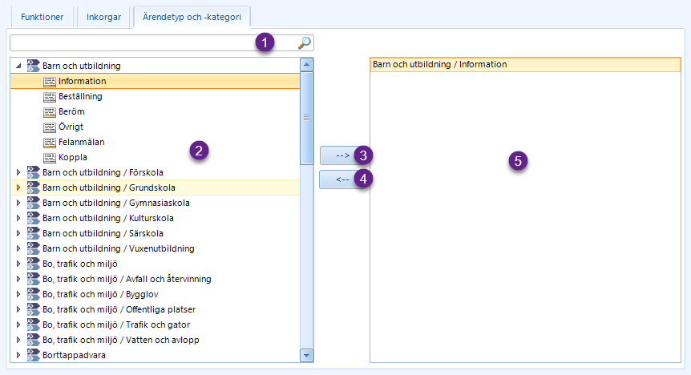Expand the Bo, trafik och miljö root node
The image size is (691, 375).
point(18,264)
